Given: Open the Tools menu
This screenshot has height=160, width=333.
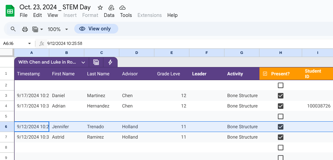Looking at the screenshot, I should (126, 15).
